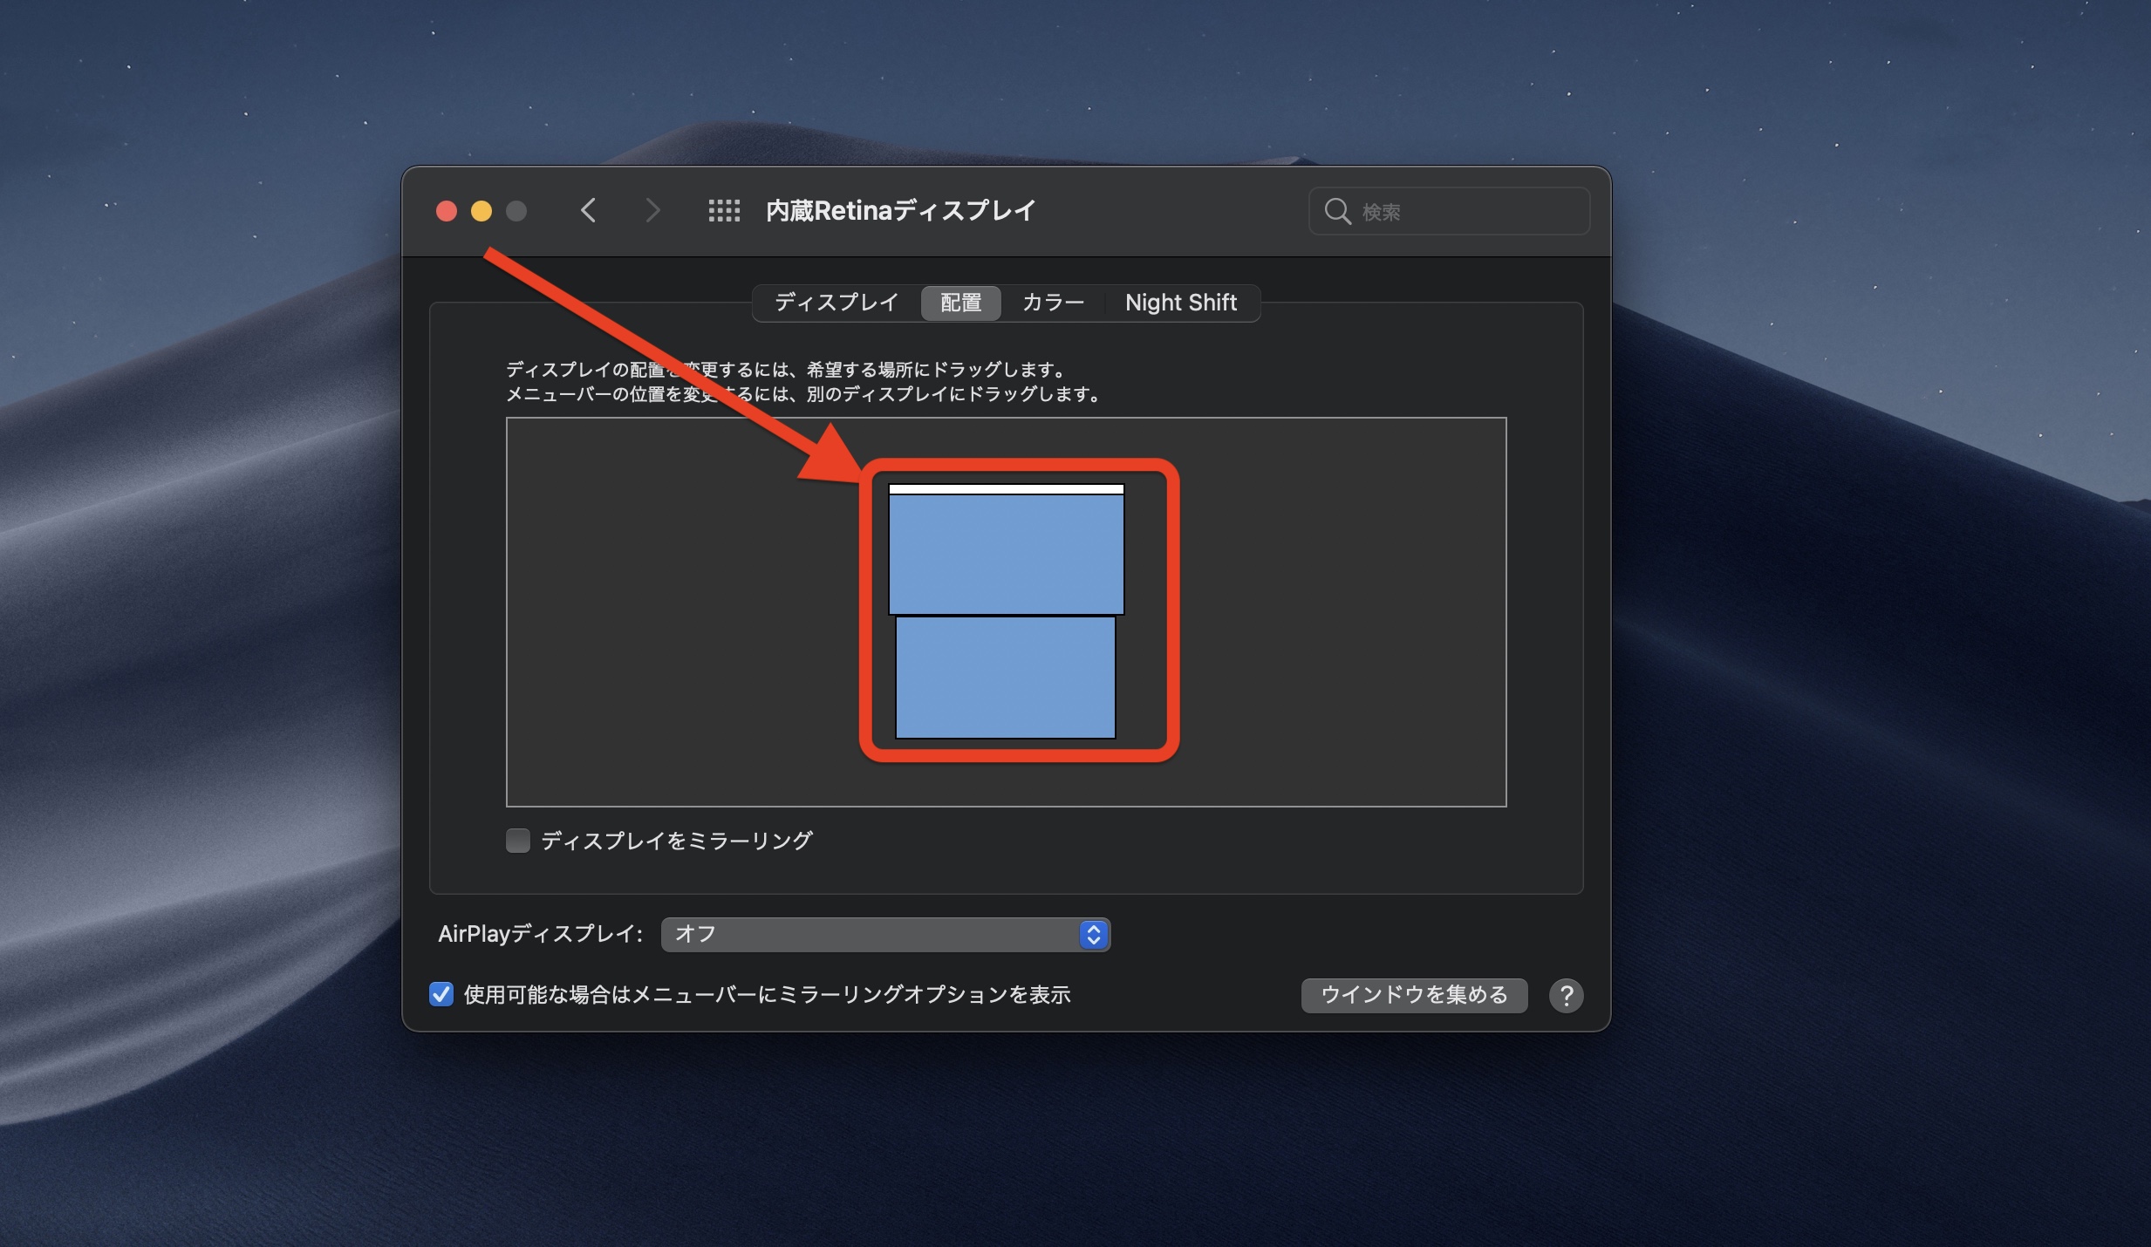Screen dimensions: 2151x1247
Task: Switch to the ディスプレイ tab
Action: pyautogui.click(x=836, y=303)
